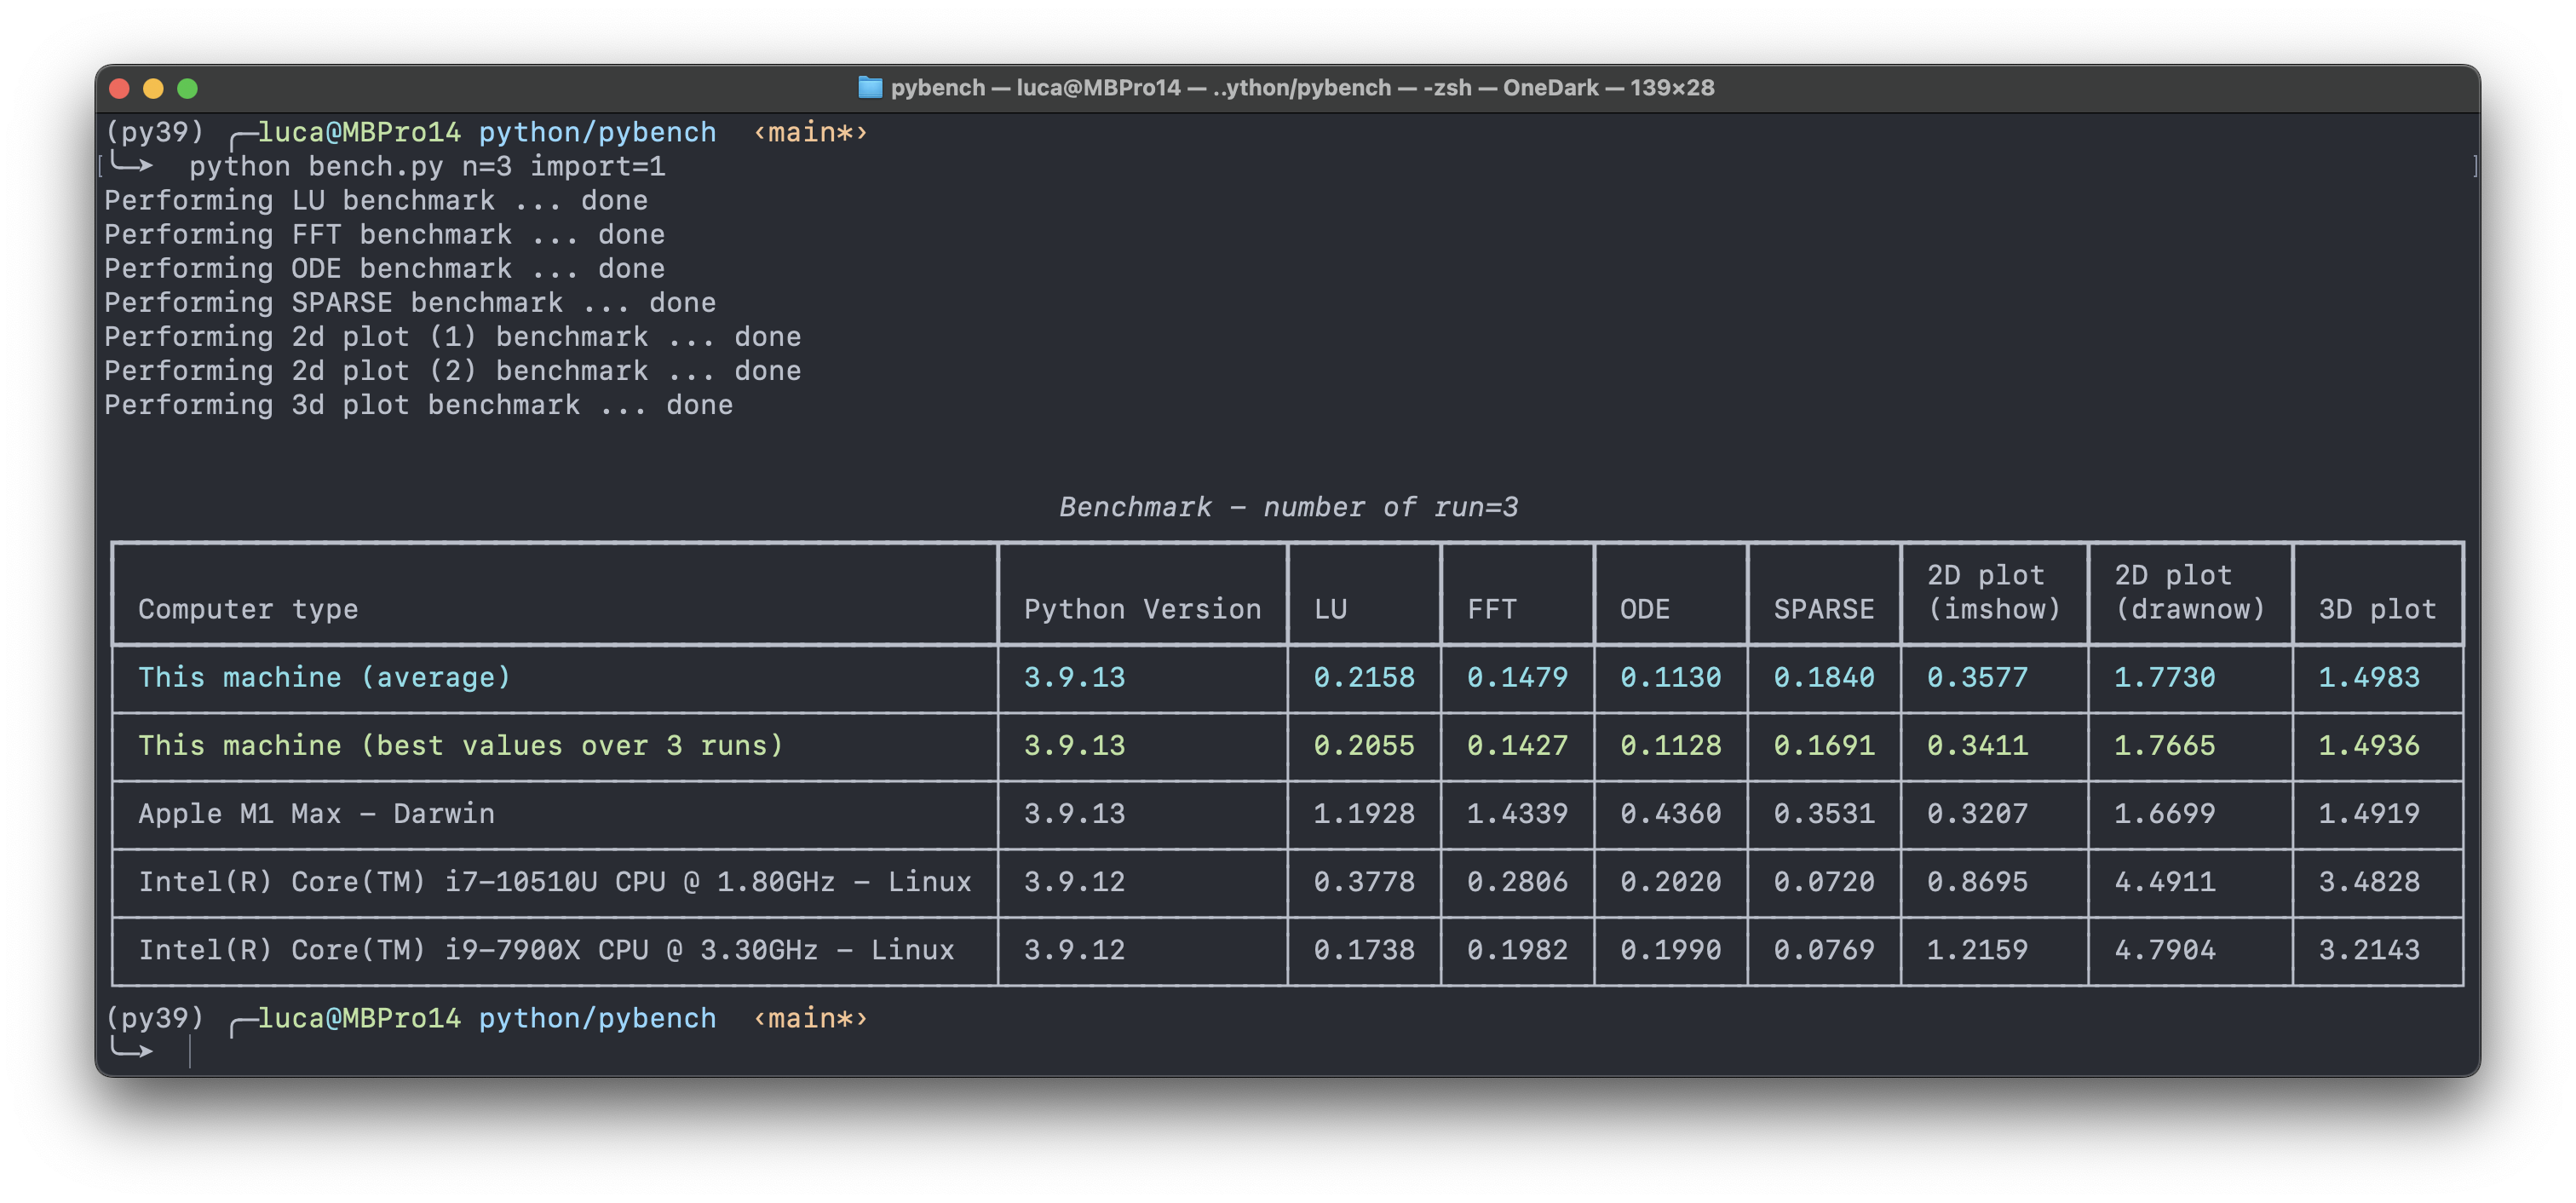Click the 'Benchmark – number of run=3' title
Screen dimensions: 2576x1203
(x=1288, y=507)
